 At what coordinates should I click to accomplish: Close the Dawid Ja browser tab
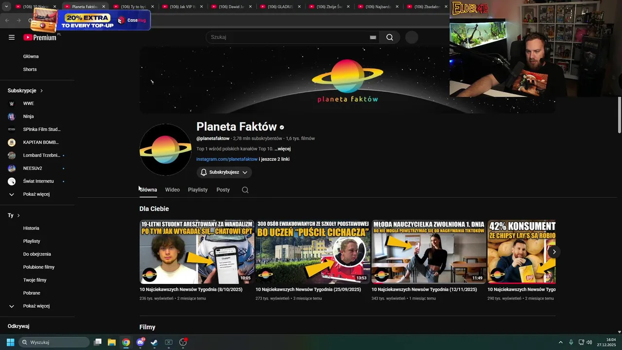click(250, 7)
